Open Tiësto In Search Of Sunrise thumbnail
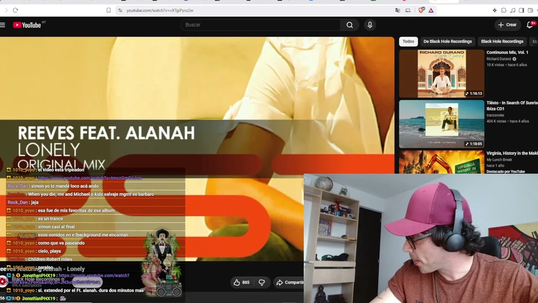The width and height of the screenshot is (538, 303). coord(442,124)
